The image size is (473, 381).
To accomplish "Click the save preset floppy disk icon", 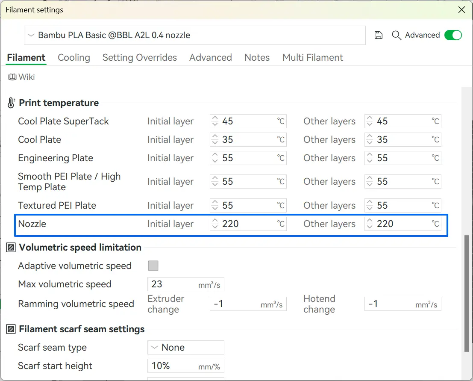I will pos(378,35).
